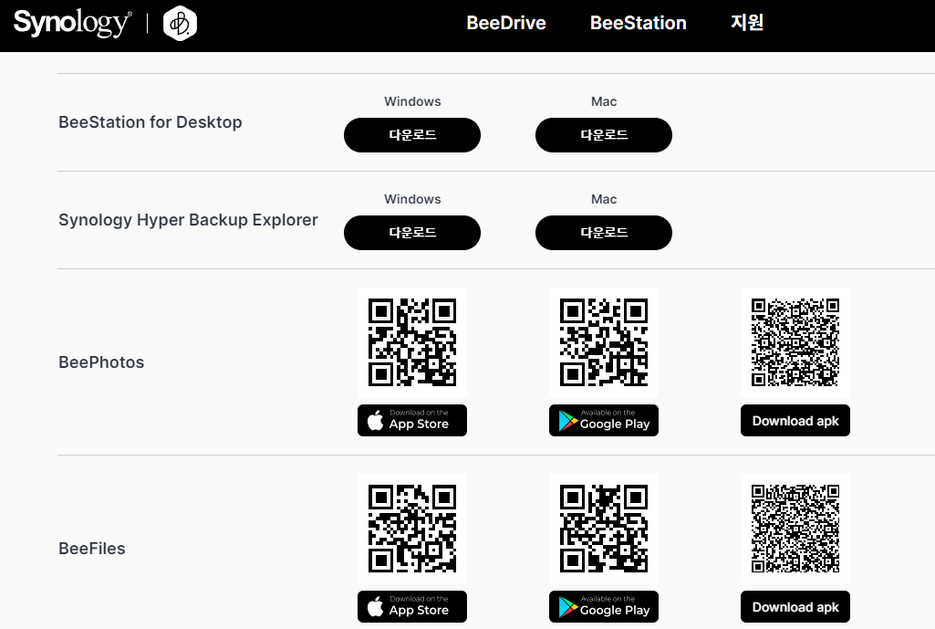Open the 지원 support menu
935x629 pixels.
747,22
